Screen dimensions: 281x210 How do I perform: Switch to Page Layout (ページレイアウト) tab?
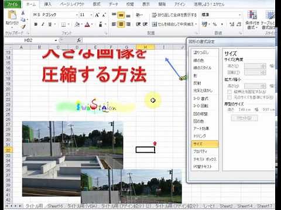73,4
